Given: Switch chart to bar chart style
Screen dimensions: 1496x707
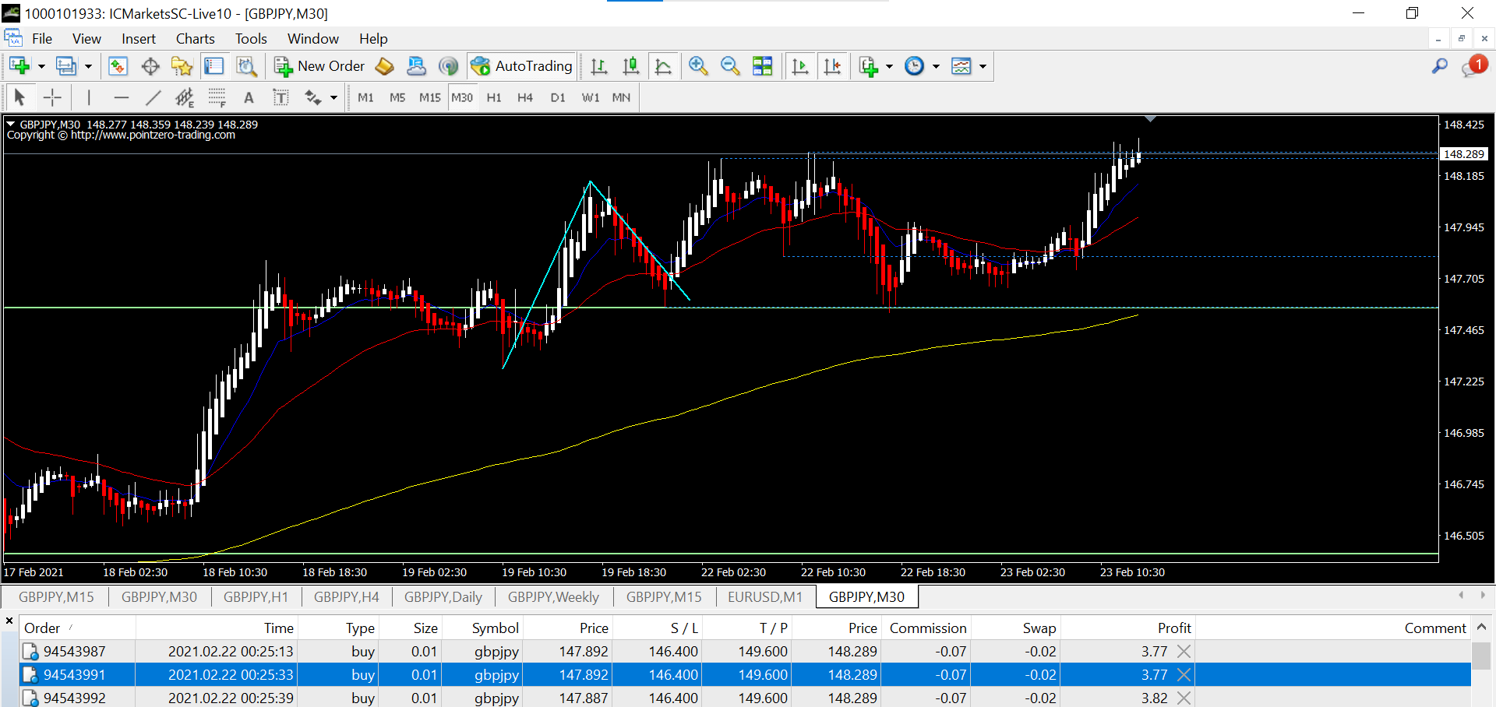Looking at the screenshot, I should pyautogui.click(x=598, y=66).
